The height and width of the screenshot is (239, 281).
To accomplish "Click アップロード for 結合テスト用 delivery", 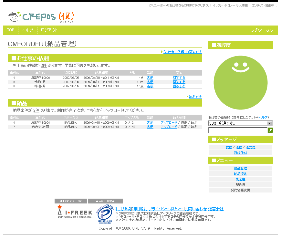I will pos(169,127).
